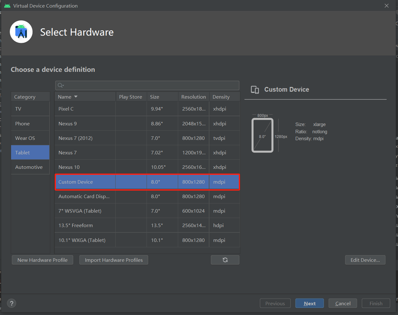The height and width of the screenshot is (315, 398).
Task: Select the Nexus 7 (2012) device row
Action: pyautogui.click(x=147, y=138)
